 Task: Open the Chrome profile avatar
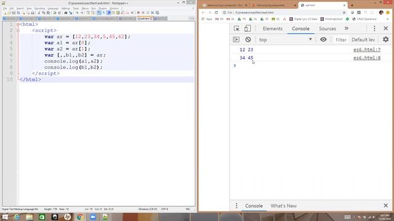pyautogui.click(x=381, y=12)
